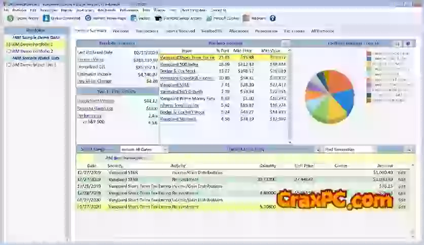The width and height of the screenshot is (424, 245).
Task: Open the Portfolio Setup Wizard icon
Action: coord(158,18)
